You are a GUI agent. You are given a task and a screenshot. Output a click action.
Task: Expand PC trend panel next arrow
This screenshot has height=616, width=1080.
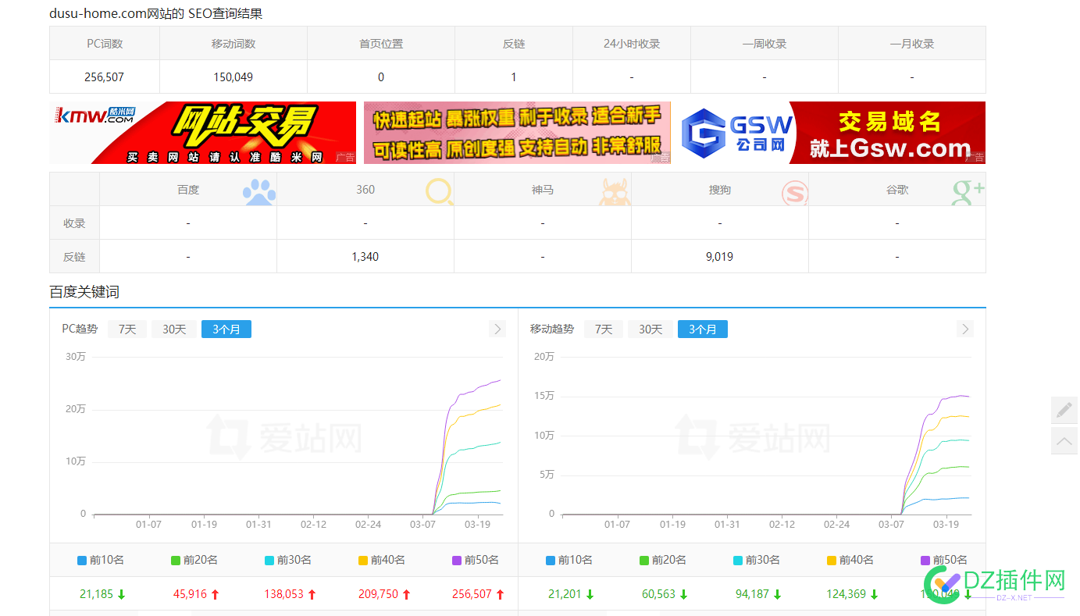click(x=497, y=329)
